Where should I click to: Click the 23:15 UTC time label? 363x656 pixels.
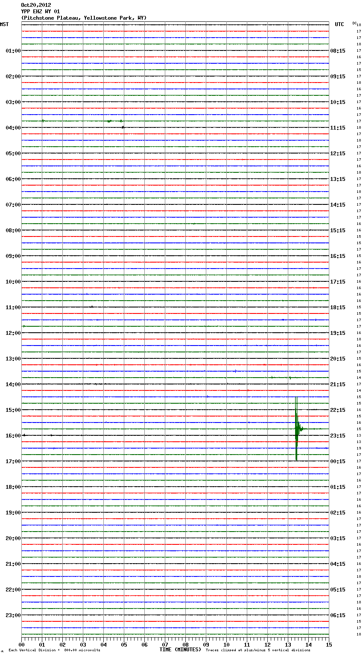pyautogui.click(x=338, y=436)
